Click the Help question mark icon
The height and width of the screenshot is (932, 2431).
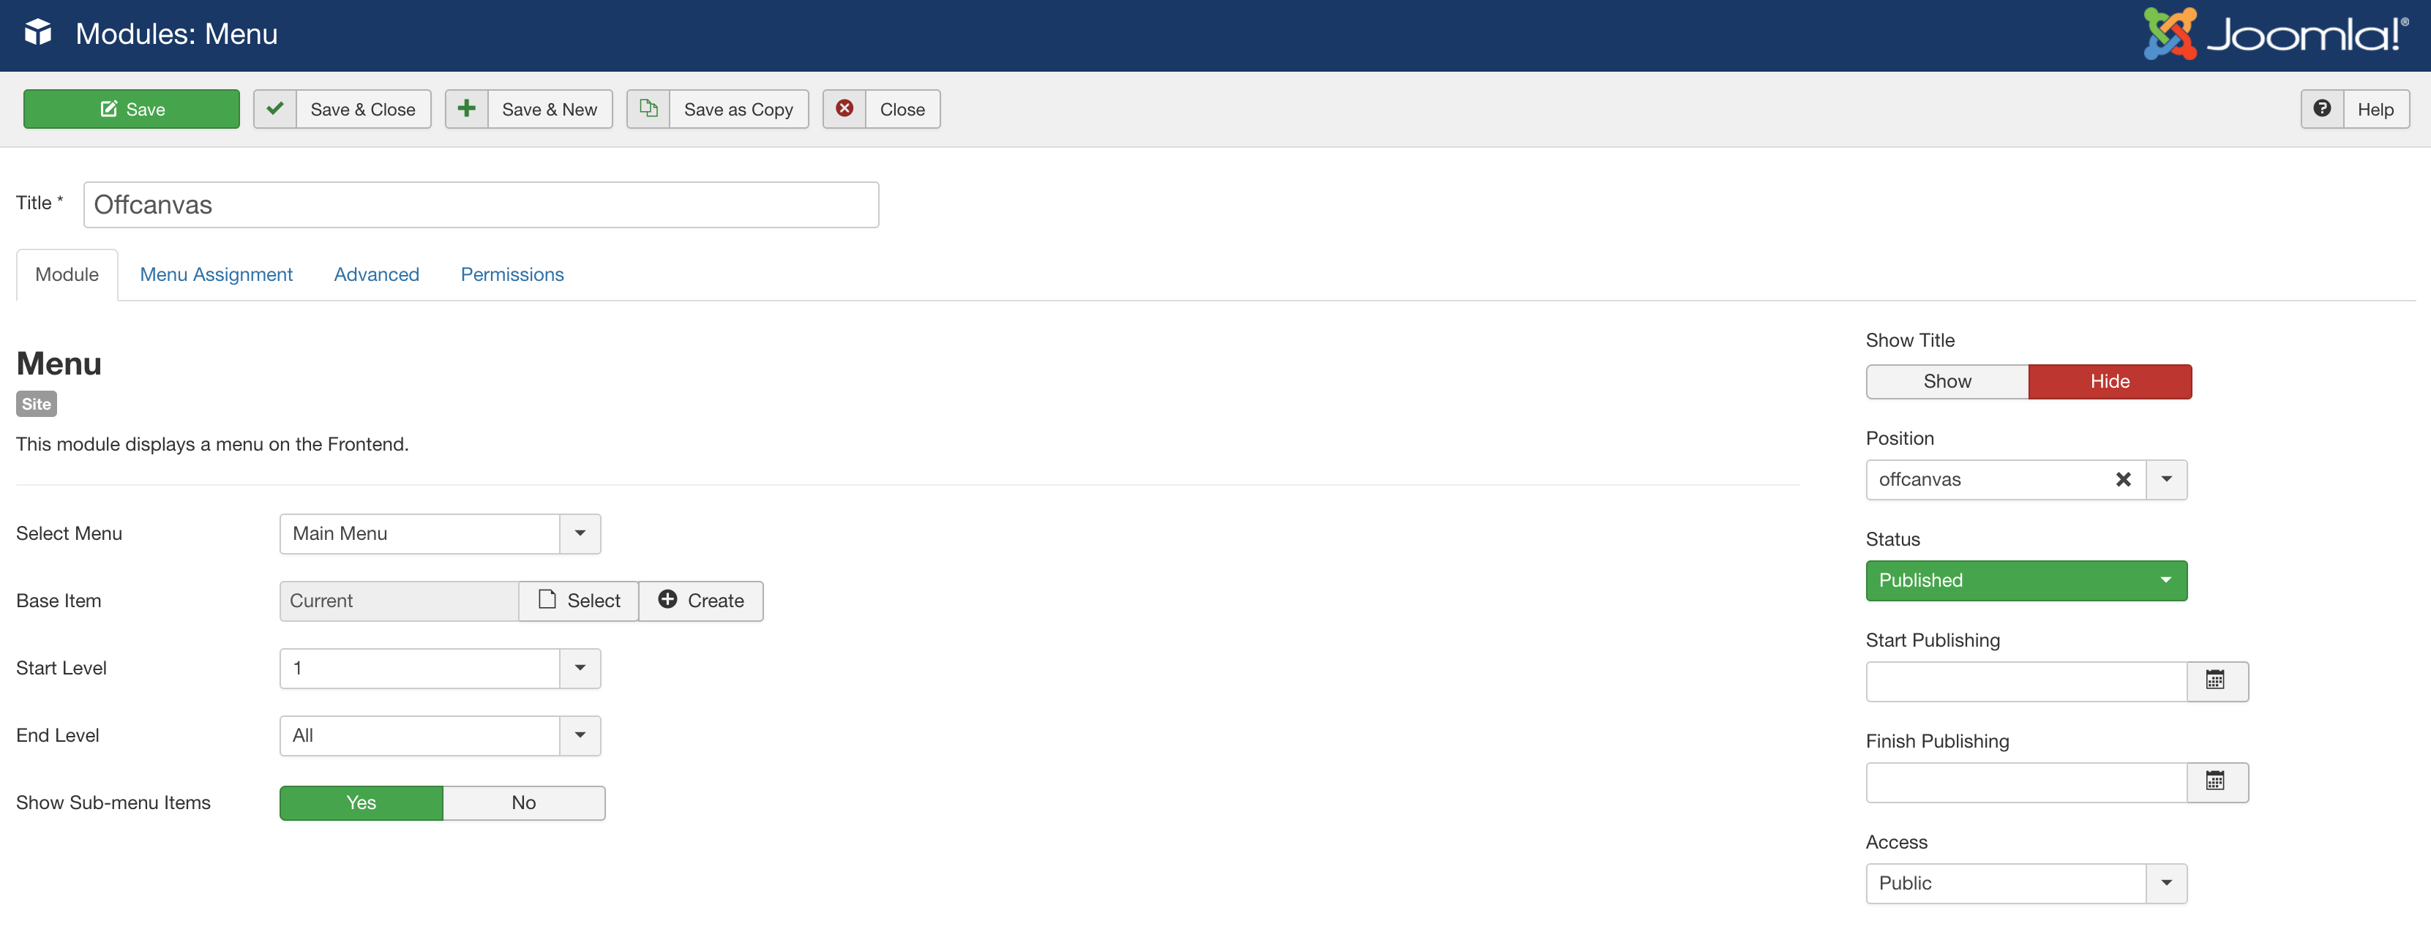pos(2321,108)
